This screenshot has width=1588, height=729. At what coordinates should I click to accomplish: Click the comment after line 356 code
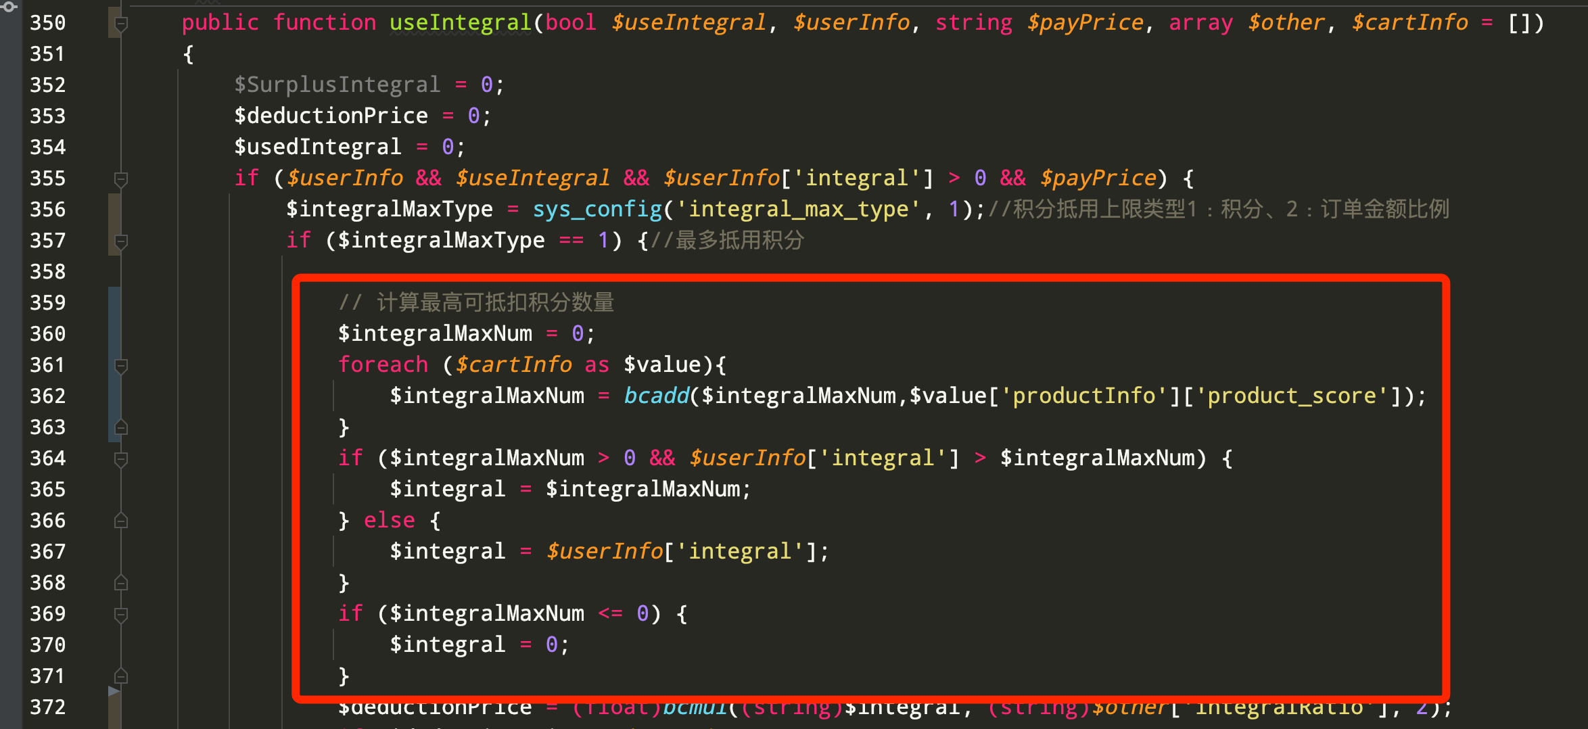tap(1218, 210)
